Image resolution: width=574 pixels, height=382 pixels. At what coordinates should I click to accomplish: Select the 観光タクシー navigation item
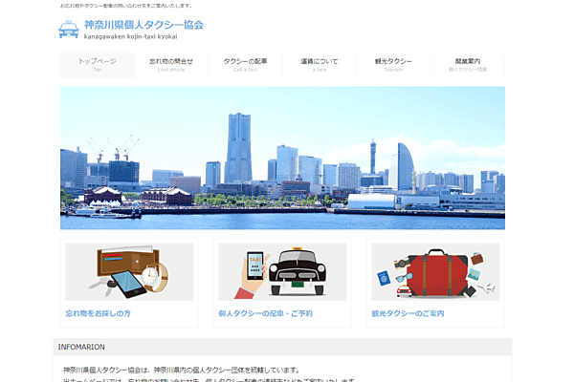coord(393,64)
